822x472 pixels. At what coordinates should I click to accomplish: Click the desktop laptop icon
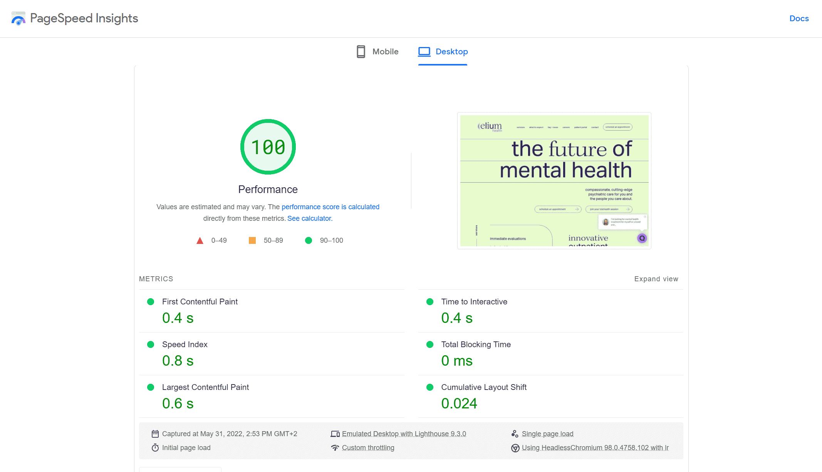click(x=424, y=52)
